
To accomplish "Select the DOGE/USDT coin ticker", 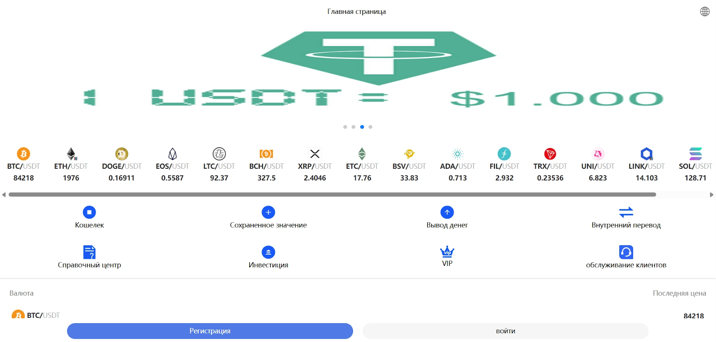I will click(122, 165).
